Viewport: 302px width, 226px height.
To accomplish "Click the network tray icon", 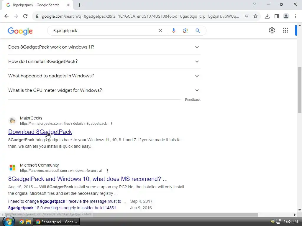I will click(278, 222).
